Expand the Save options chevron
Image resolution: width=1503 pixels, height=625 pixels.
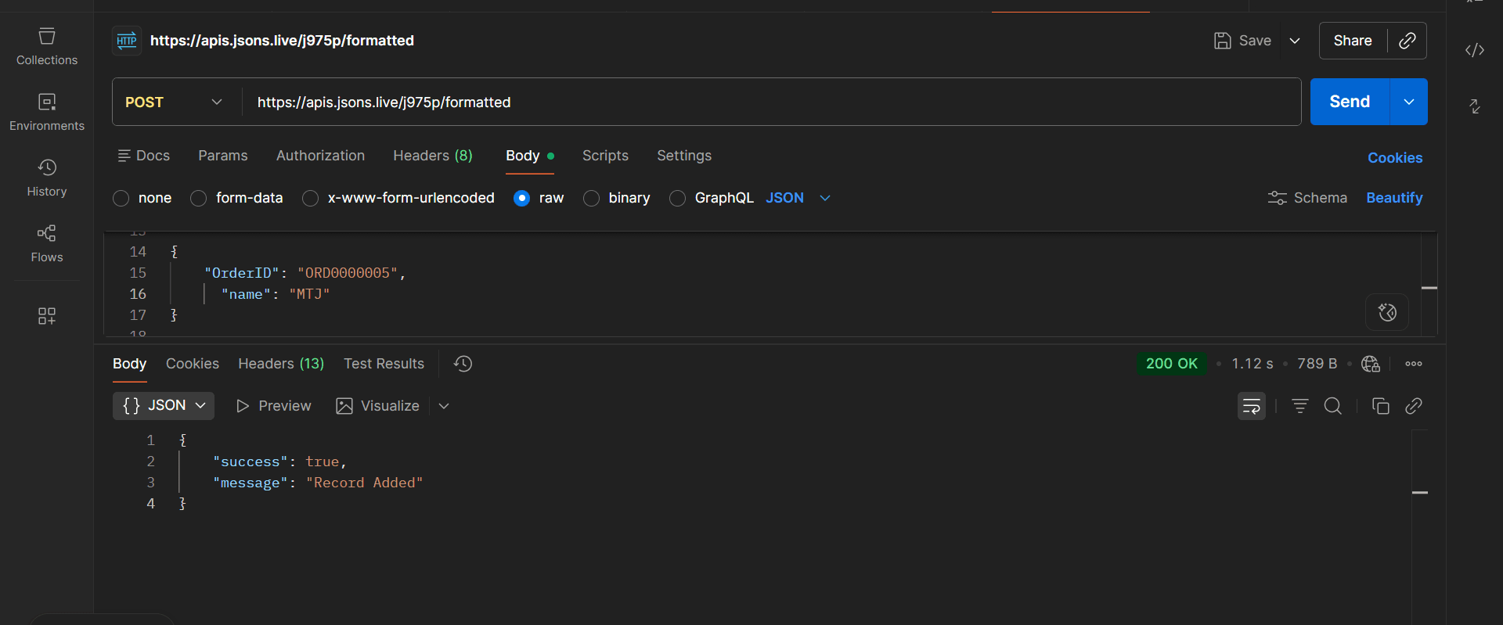click(x=1295, y=41)
